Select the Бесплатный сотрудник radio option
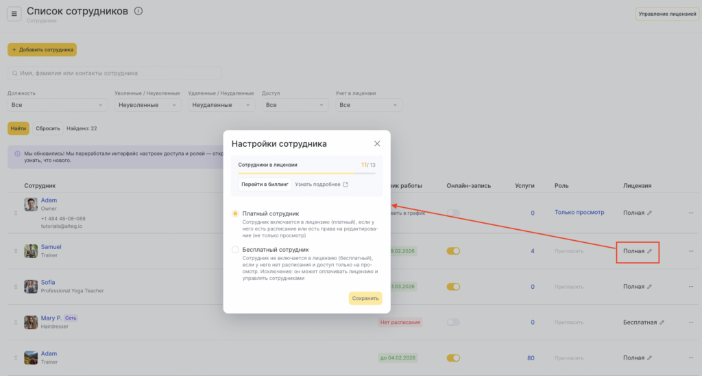 pos(236,250)
